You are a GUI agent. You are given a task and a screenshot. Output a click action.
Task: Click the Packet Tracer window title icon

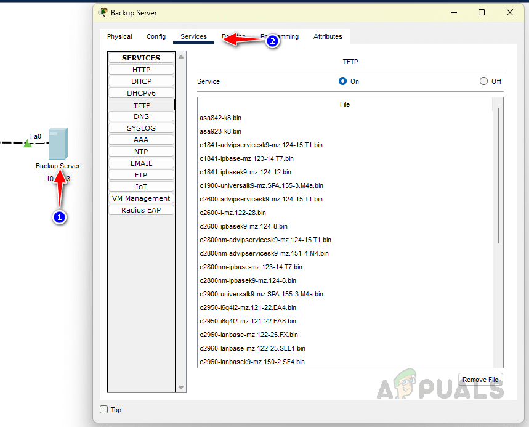103,12
